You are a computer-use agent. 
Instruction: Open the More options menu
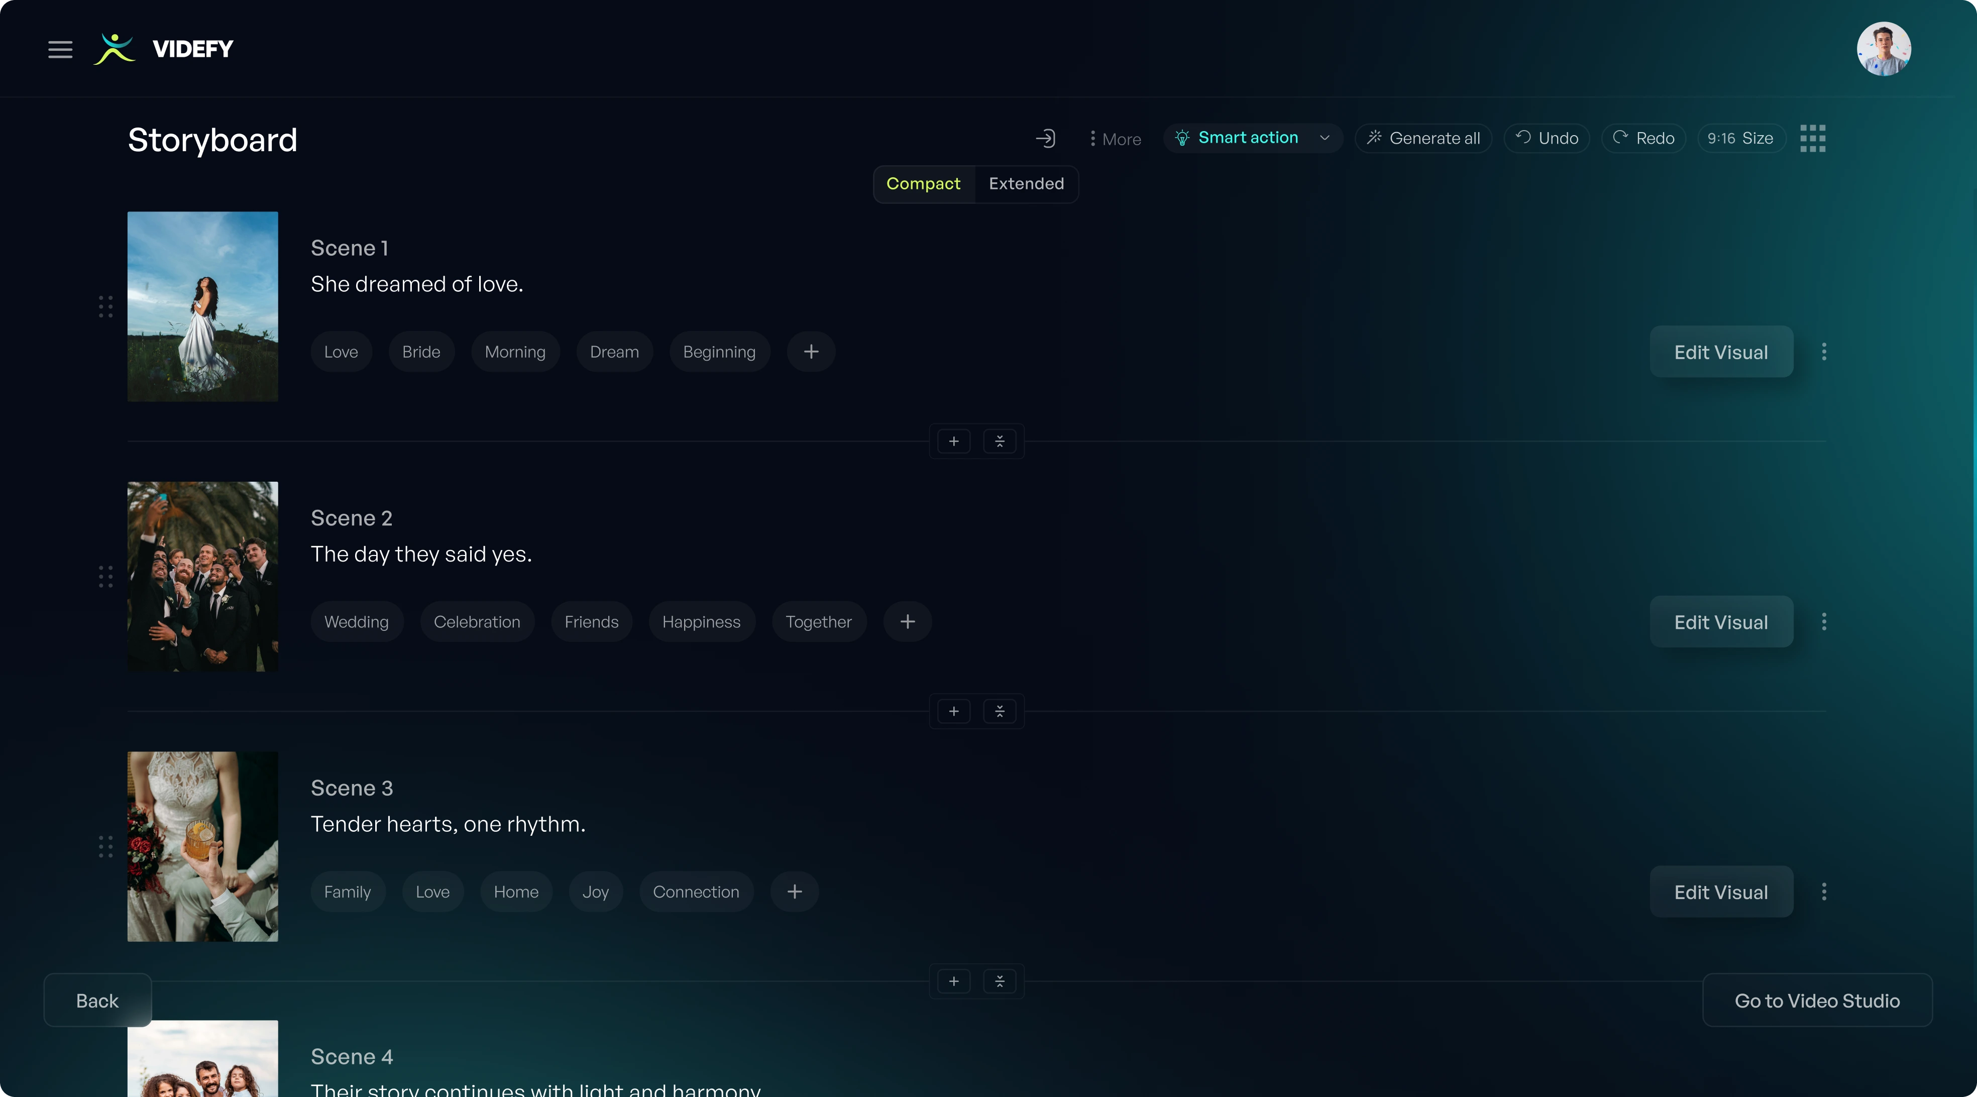[1115, 139]
